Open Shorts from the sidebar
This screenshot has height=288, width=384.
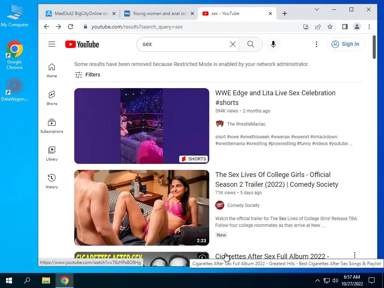point(52,98)
